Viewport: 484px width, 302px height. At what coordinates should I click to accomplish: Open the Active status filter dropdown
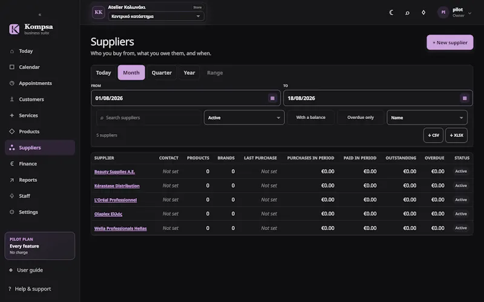pos(244,118)
